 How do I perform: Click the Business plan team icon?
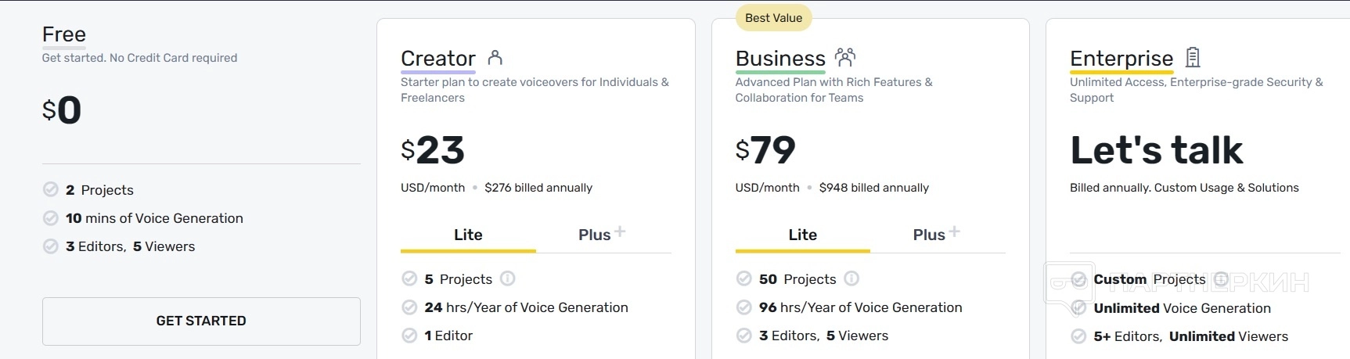[x=845, y=56]
